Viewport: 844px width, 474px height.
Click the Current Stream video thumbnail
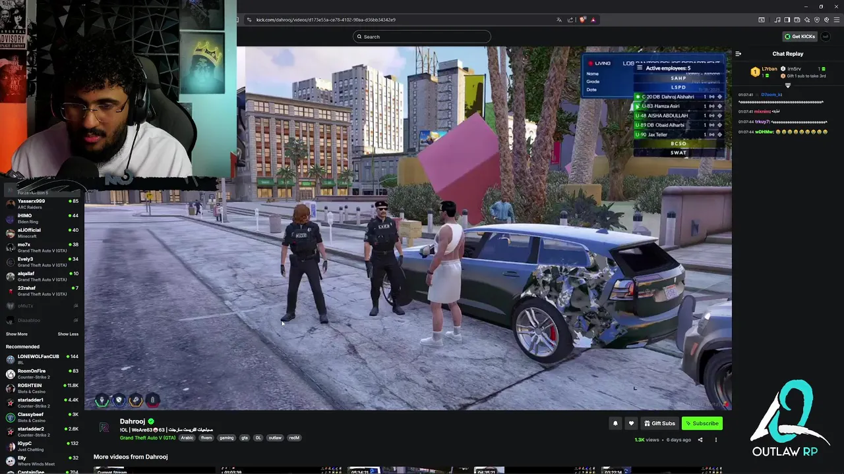tap(154, 471)
